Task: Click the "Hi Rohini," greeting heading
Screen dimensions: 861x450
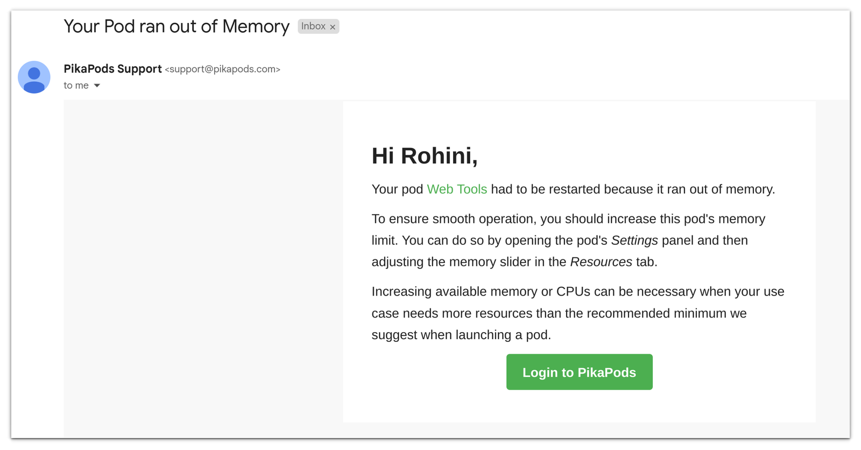Action: pos(424,156)
